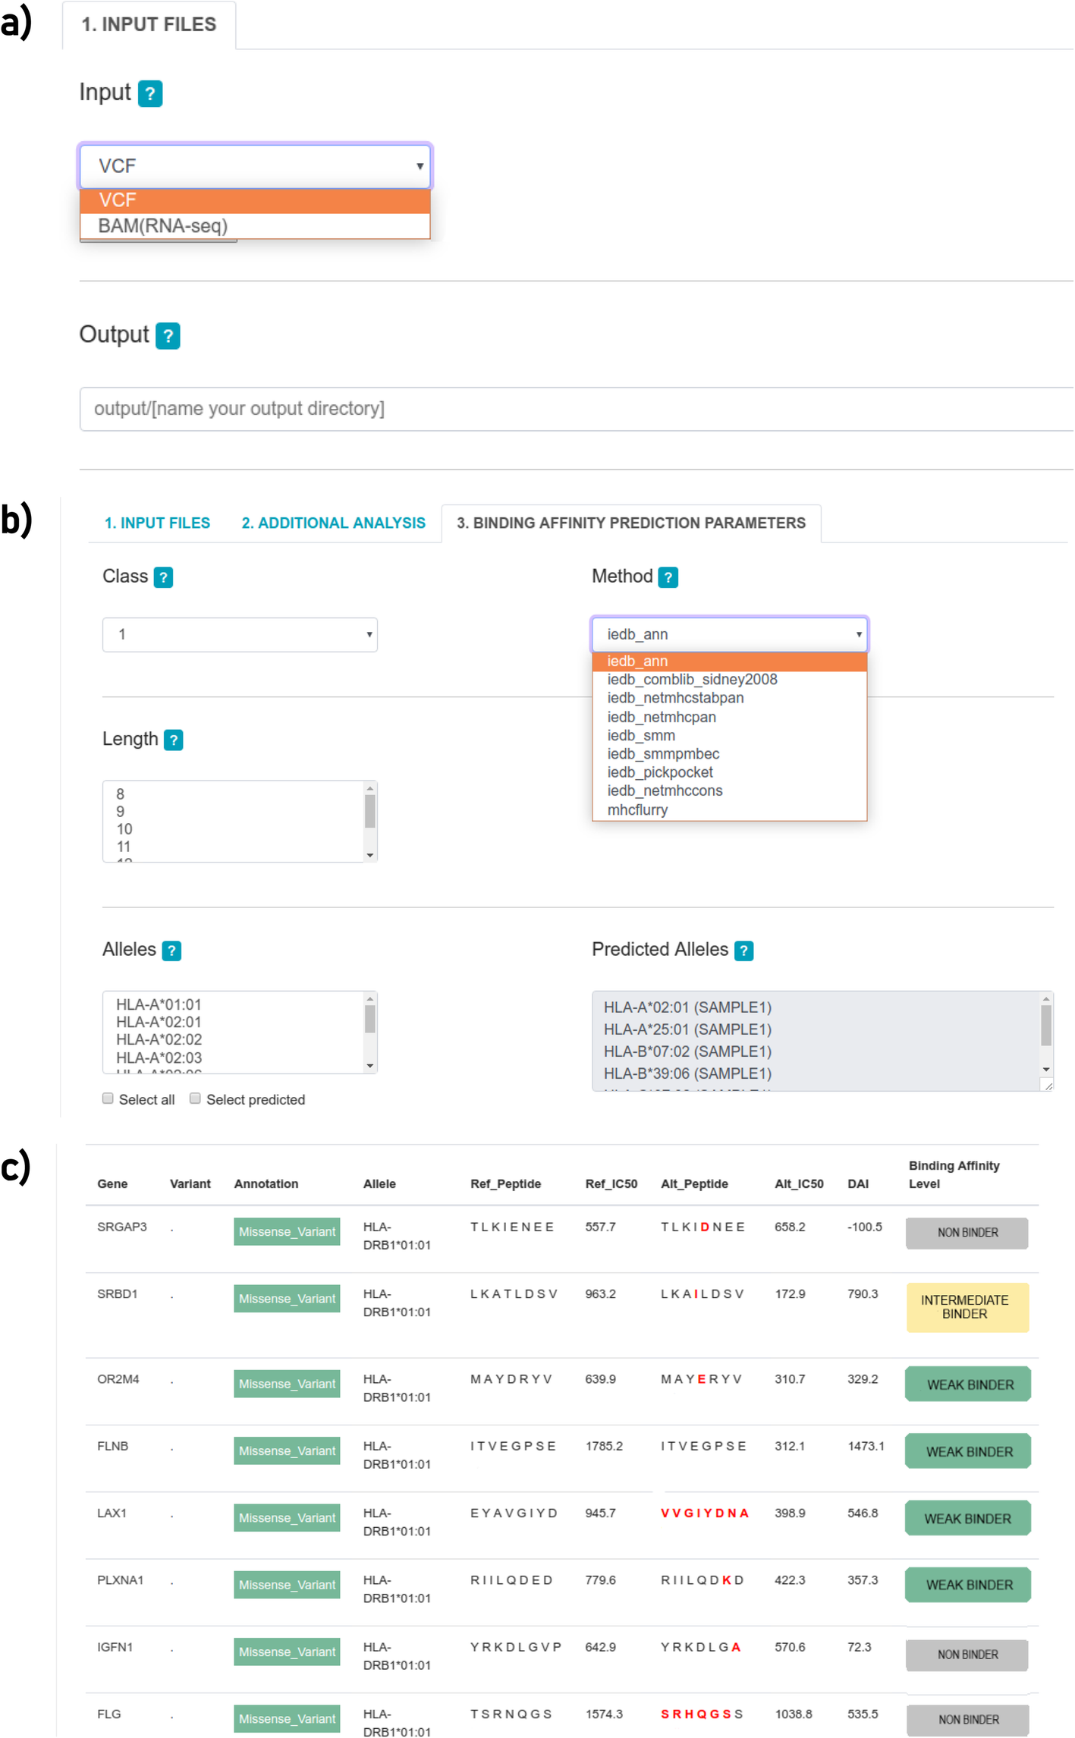This screenshot has height=1738, width=1075.
Task: Click the Alleles list scrollbar down arrow
Action: 370,1066
